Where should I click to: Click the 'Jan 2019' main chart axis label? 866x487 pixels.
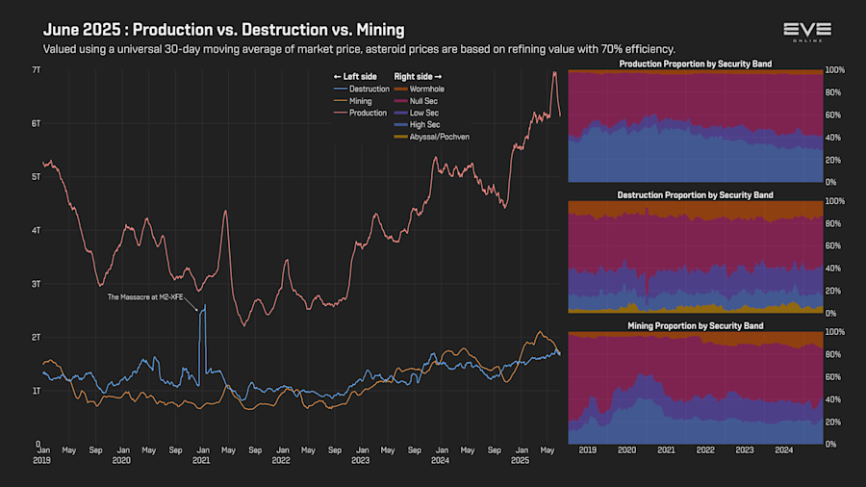coord(42,455)
